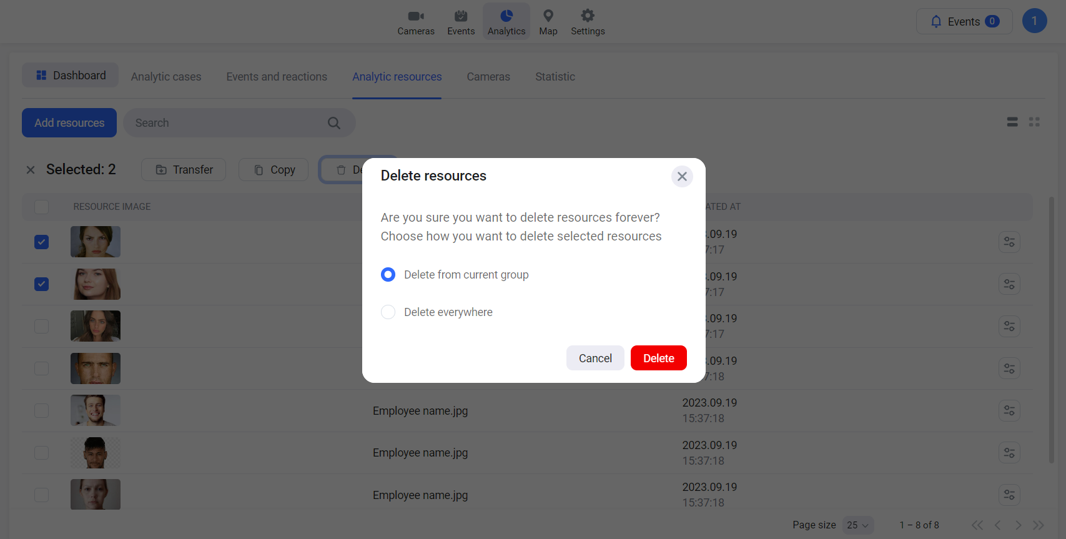This screenshot has width=1066, height=539.
Task: Open the Cameras section in top navigation
Action: point(415,22)
